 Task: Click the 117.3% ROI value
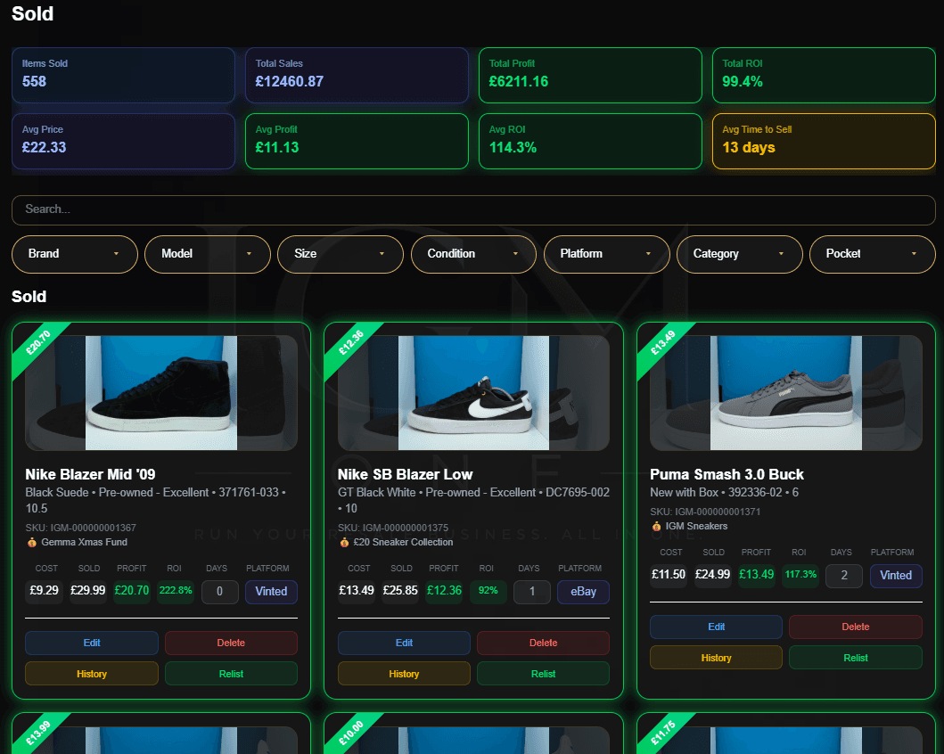[800, 575]
